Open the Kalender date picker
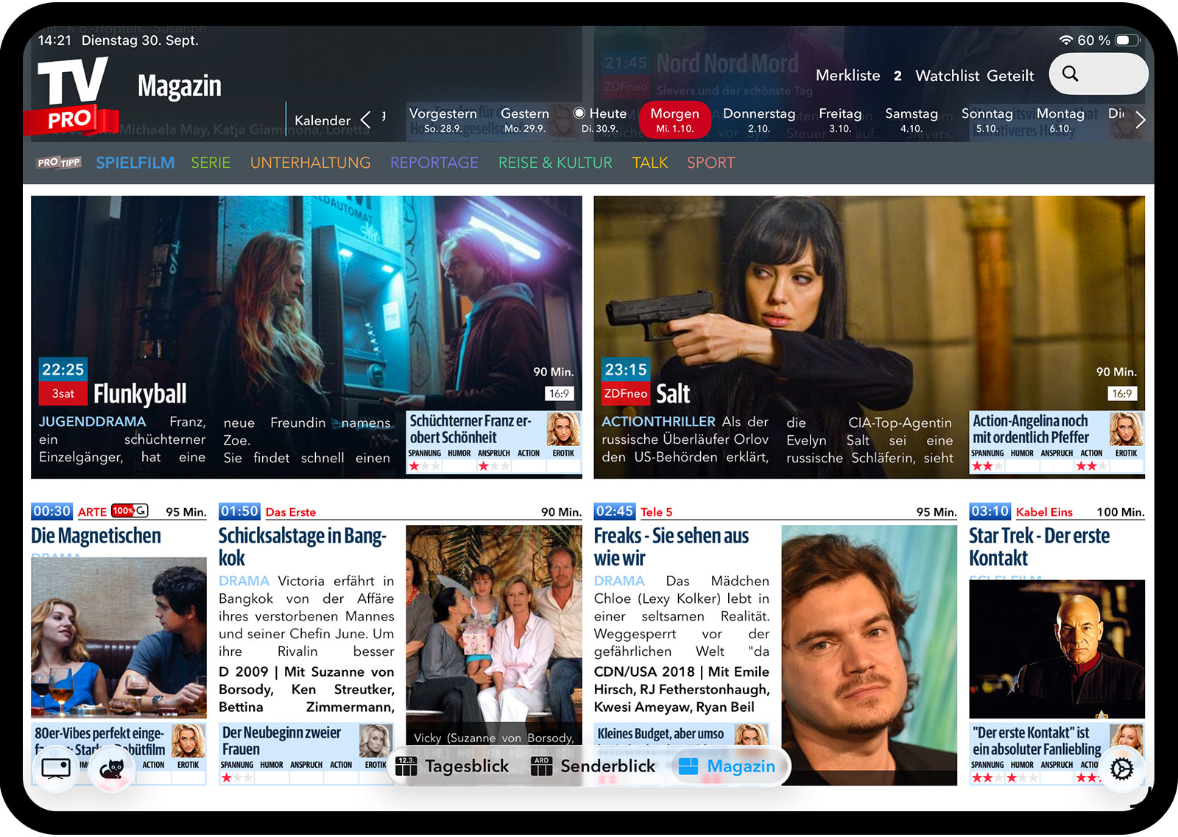The image size is (1178, 837). (322, 121)
